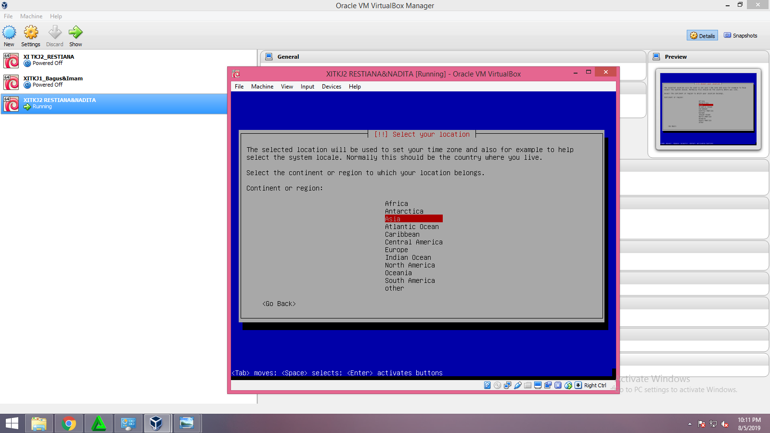Open Input menu in VM window

pyautogui.click(x=308, y=87)
